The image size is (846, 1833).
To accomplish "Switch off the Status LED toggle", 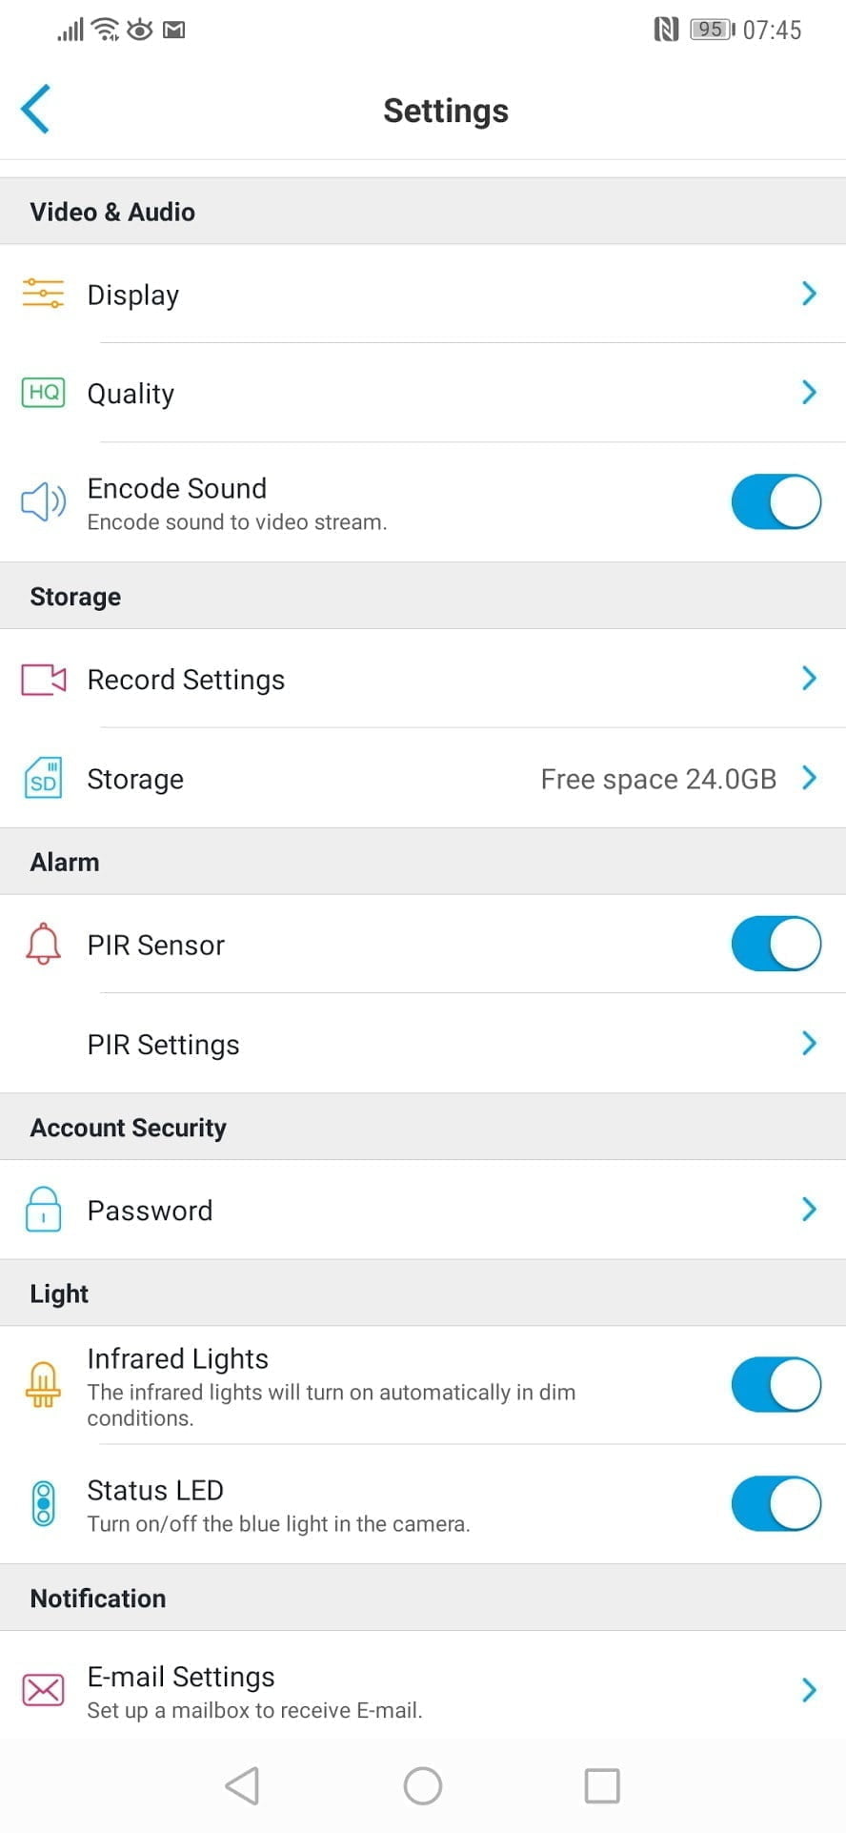I will click(775, 1504).
